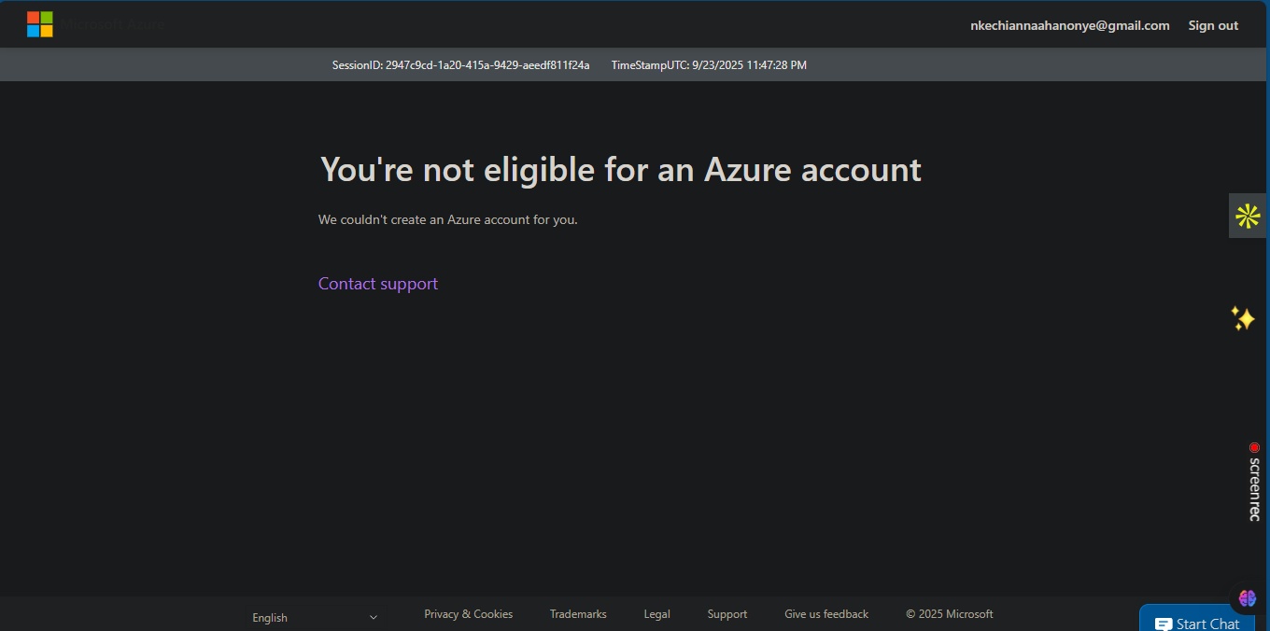
Task: Click the © 2025 Microsoft footer text
Action: click(949, 613)
